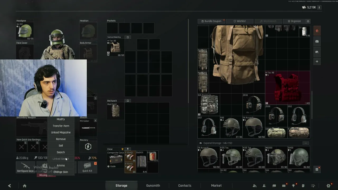Open the trophy achievements icon
The image size is (338, 190).
point(293,186)
